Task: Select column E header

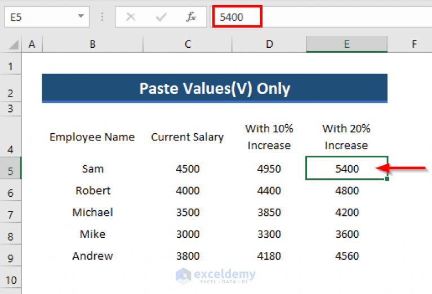Action: click(x=347, y=44)
